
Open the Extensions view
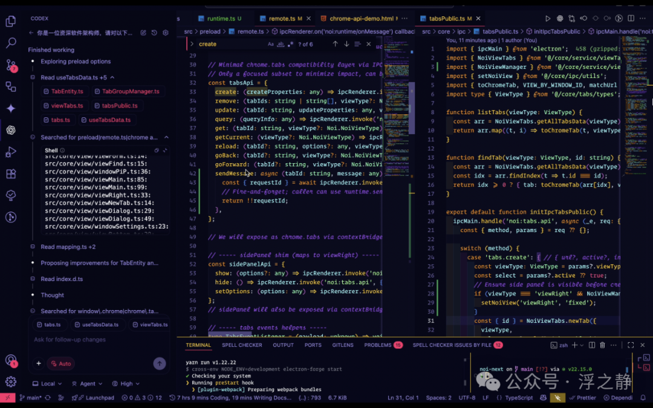pos(11,173)
